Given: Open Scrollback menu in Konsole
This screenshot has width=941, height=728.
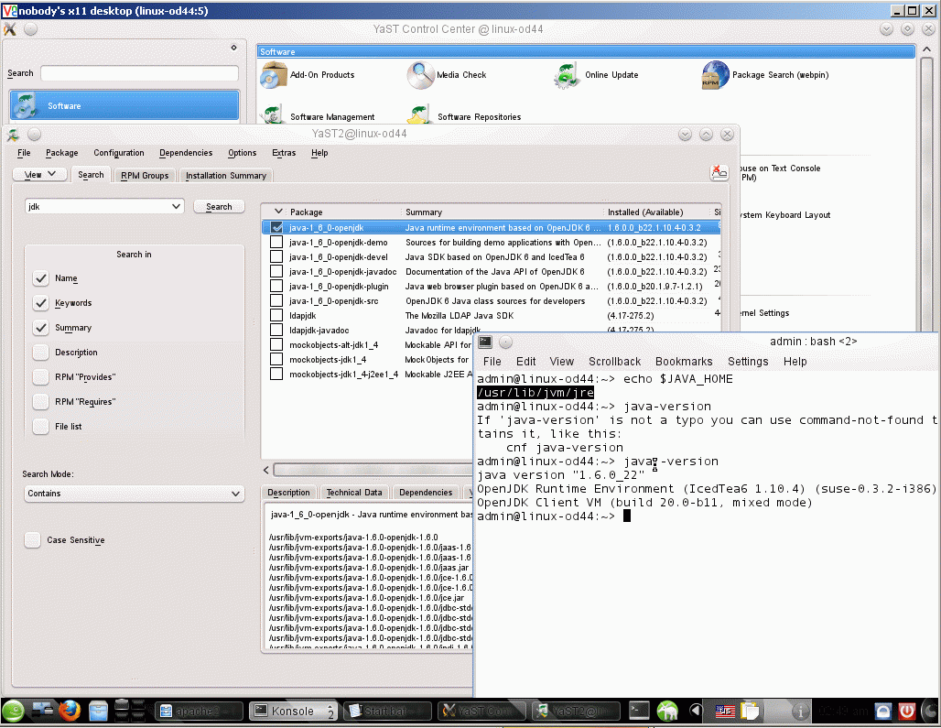Looking at the screenshot, I should point(614,362).
